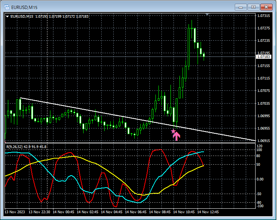Click the chart shift triangle marker
Image resolution: width=277 pixels, height=220 pixels.
[207, 14]
